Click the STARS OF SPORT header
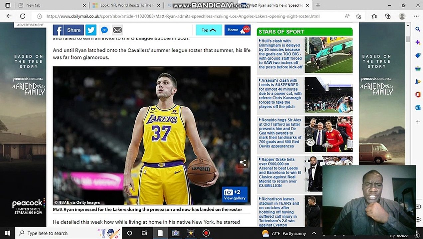The image size is (423, 239). point(305,32)
